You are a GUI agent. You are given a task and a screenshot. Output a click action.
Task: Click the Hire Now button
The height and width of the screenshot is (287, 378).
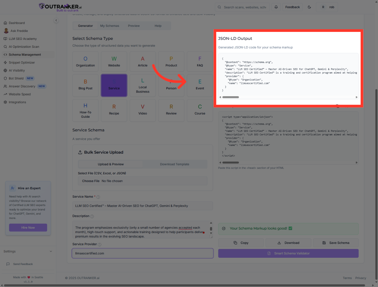point(28,227)
